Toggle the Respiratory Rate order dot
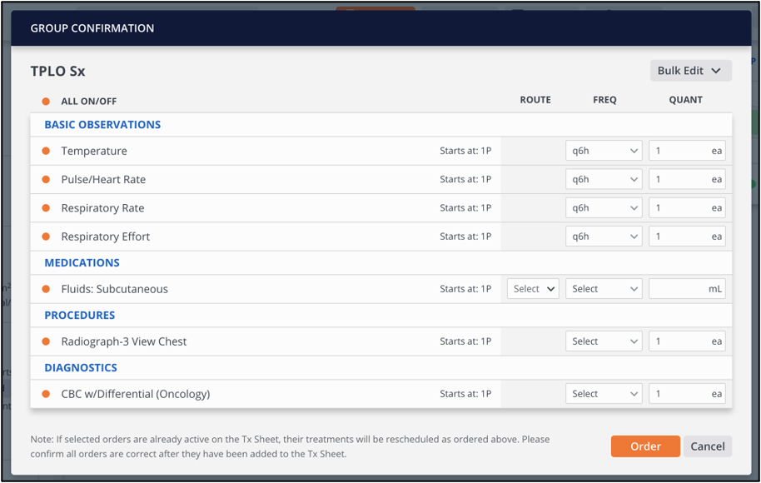 click(x=46, y=208)
